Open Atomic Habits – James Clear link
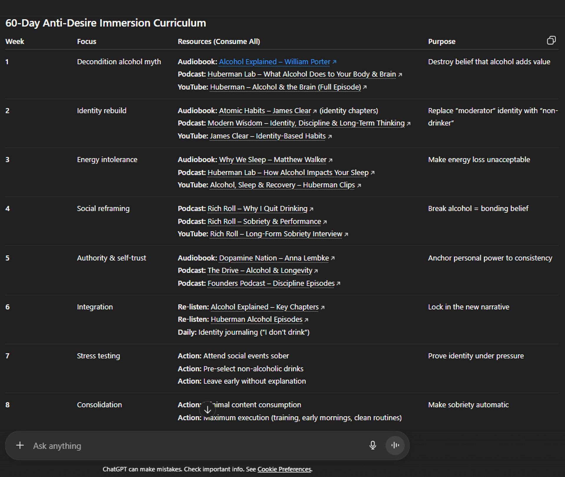 pyautogui.click(x=265, y=111)
